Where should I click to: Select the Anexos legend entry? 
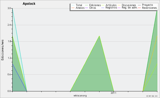tap(78, 8)
